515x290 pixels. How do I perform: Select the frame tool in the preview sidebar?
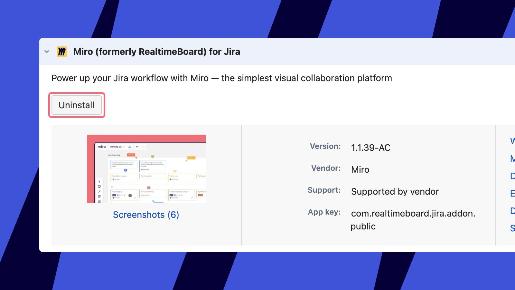pos(99,197)
